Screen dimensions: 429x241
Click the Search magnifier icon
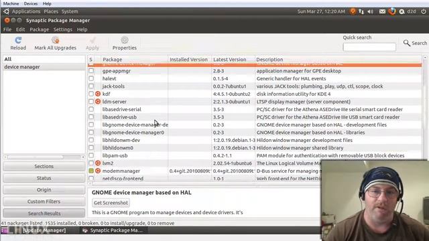click(x=407, y=43)
